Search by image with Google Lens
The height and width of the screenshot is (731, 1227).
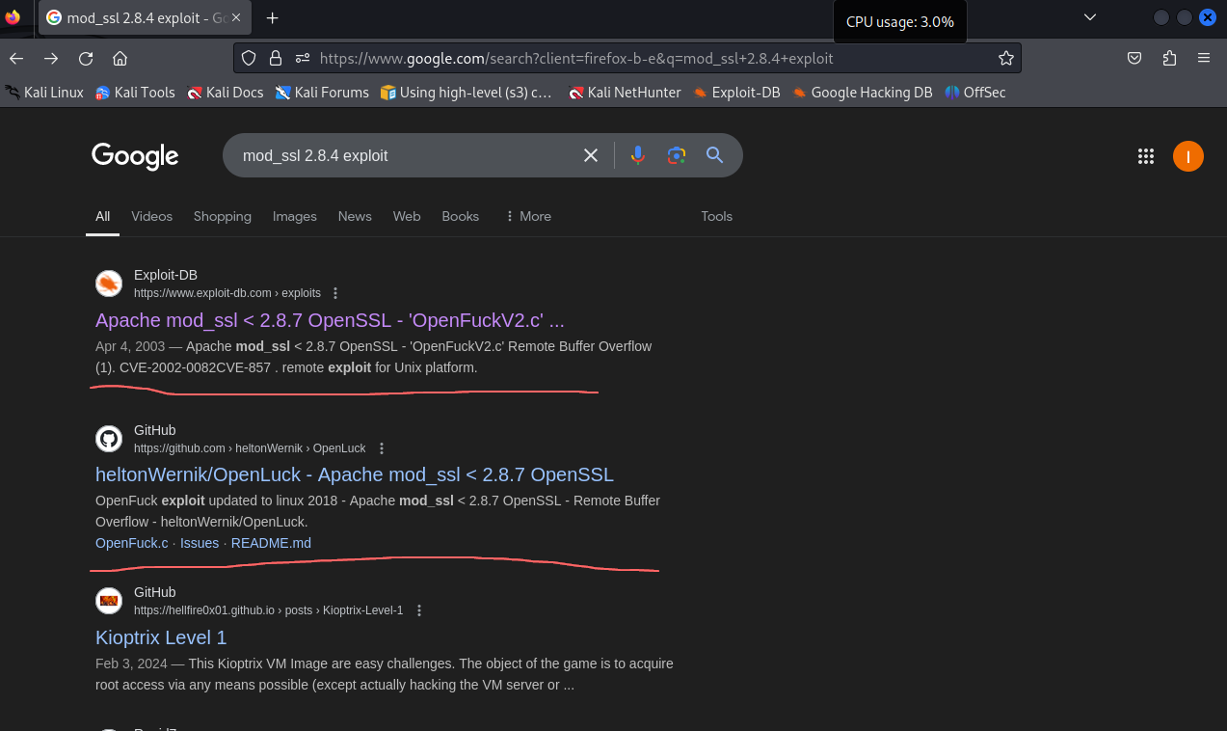(x=677, y=155)
